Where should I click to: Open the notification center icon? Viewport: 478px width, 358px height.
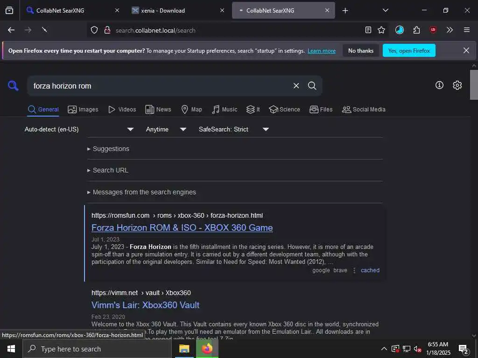click(x=463, y=349)
